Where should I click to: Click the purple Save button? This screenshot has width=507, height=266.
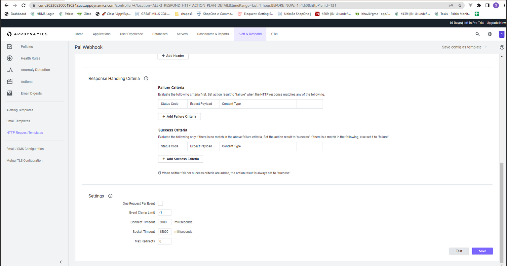[x=482, y=251]
